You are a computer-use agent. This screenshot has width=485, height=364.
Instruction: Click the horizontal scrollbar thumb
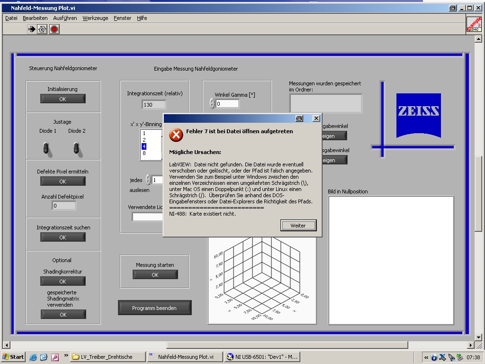287,345
